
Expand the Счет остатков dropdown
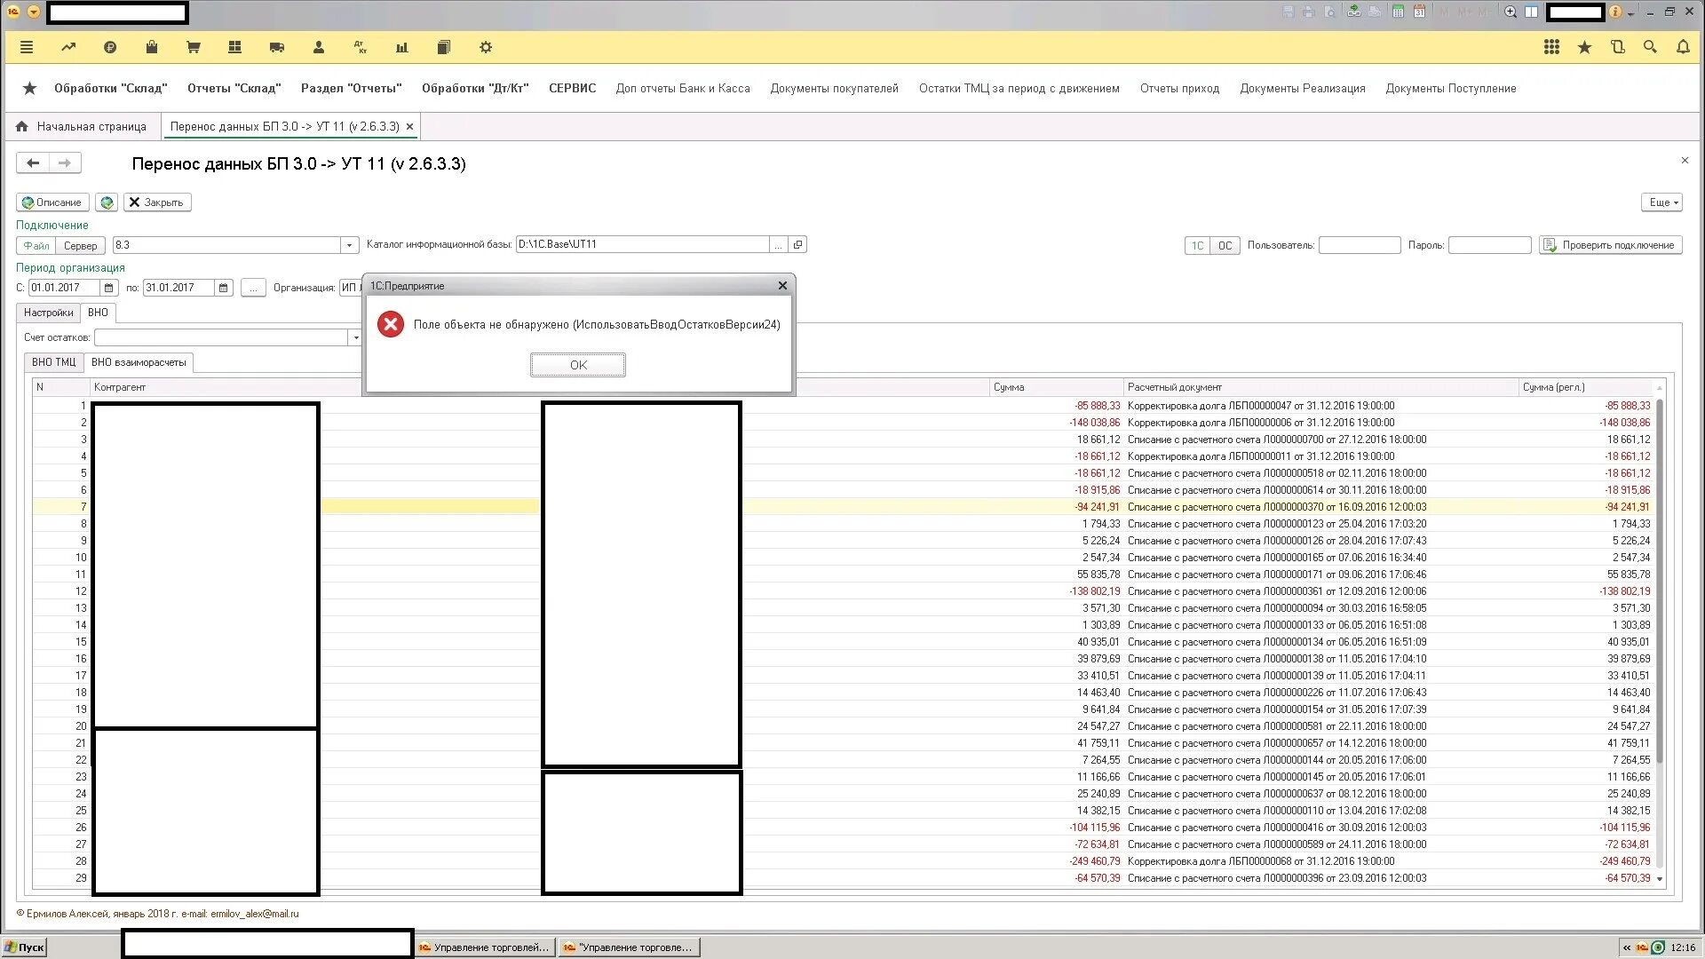[x=355, y=337]
